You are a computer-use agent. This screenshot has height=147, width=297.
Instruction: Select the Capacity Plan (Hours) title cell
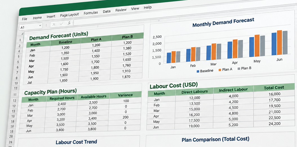tap(50, 92)
